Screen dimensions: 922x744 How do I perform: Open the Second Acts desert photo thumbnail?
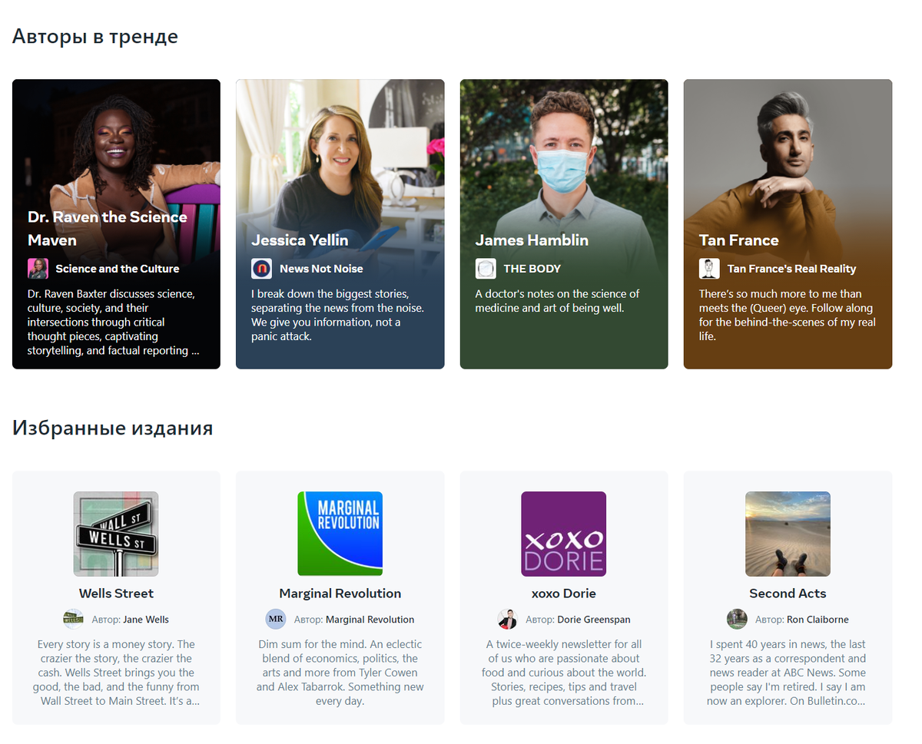(788, 534)
